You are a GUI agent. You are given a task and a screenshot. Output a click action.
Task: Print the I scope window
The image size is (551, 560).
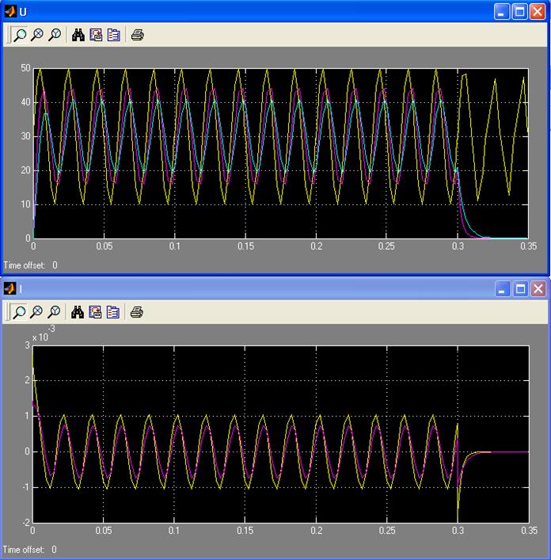pos(137,312)
